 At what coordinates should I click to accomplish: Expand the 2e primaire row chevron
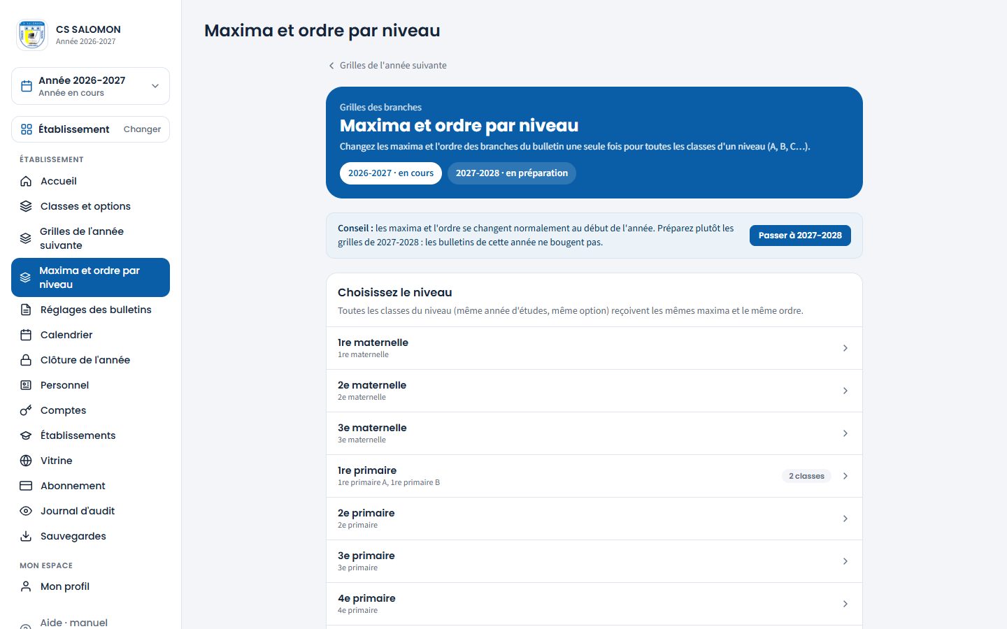tap(845, 519)
